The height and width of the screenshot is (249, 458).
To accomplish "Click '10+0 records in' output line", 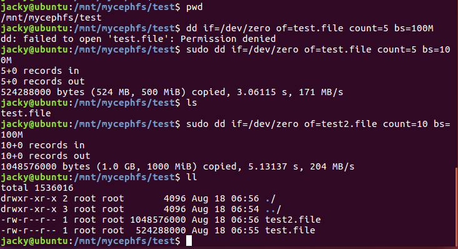I will 42,145.
